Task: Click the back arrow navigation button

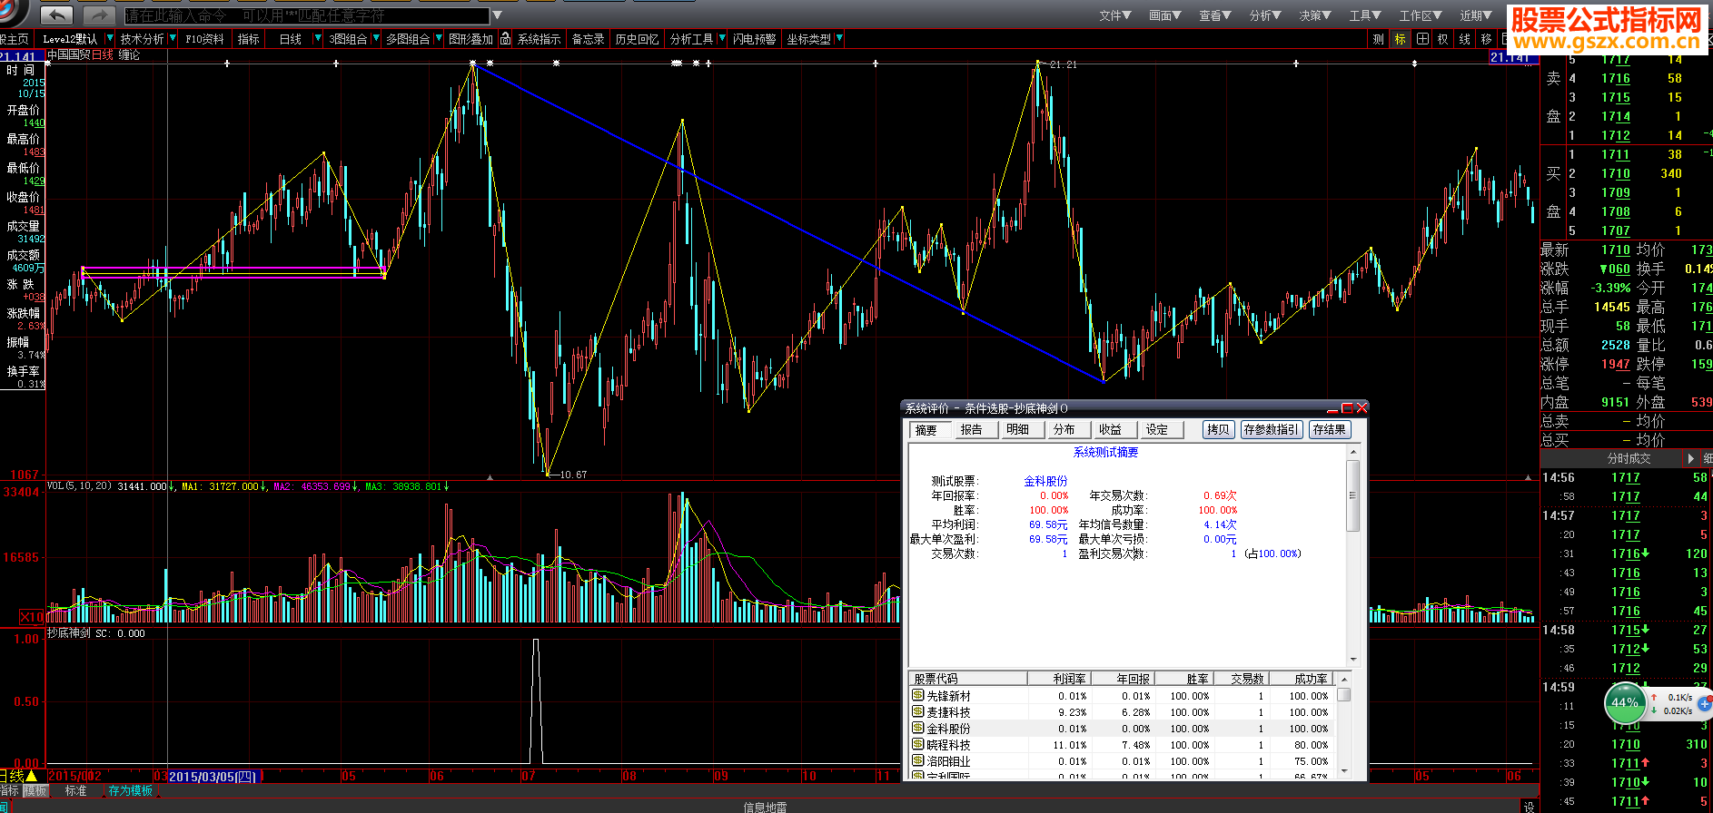Action: [56, 15]
